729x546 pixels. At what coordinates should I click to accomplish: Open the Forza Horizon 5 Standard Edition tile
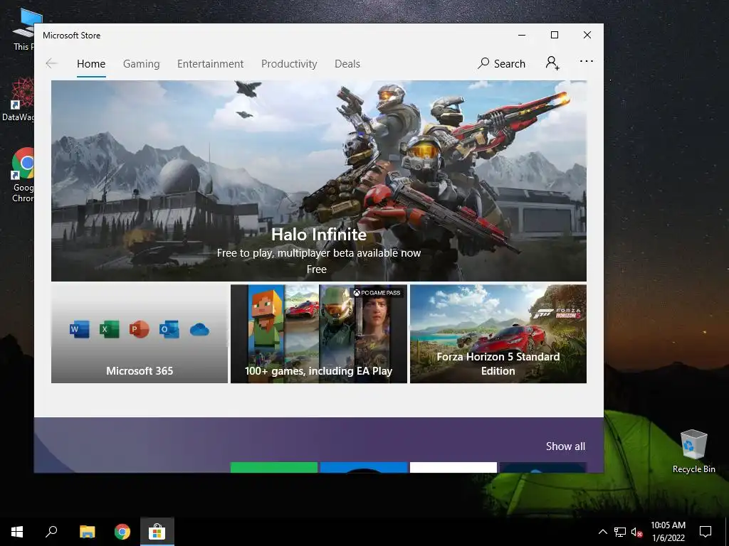[498, 334]
